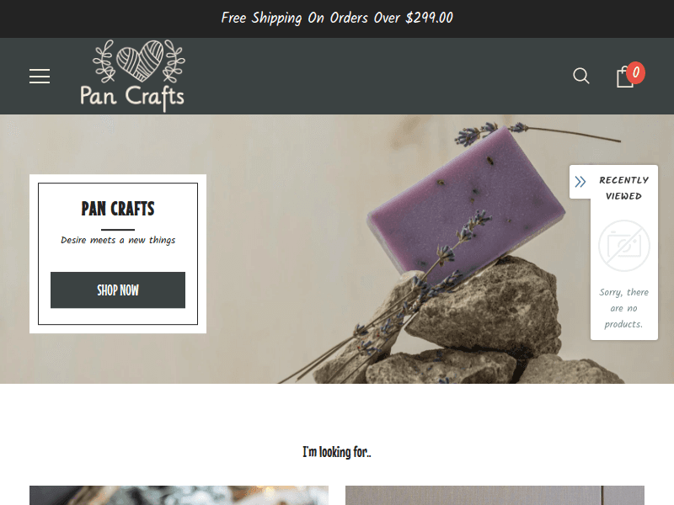
Task: Click the red cart count badge
Action: [635, 73]
